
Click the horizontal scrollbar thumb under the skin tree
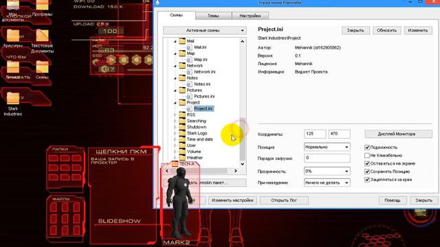pyautogui.click(x=199, y=171)
